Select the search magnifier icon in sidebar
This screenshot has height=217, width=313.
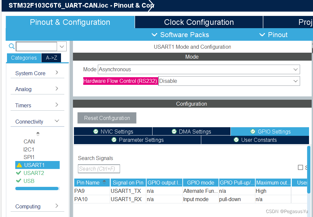11,46
